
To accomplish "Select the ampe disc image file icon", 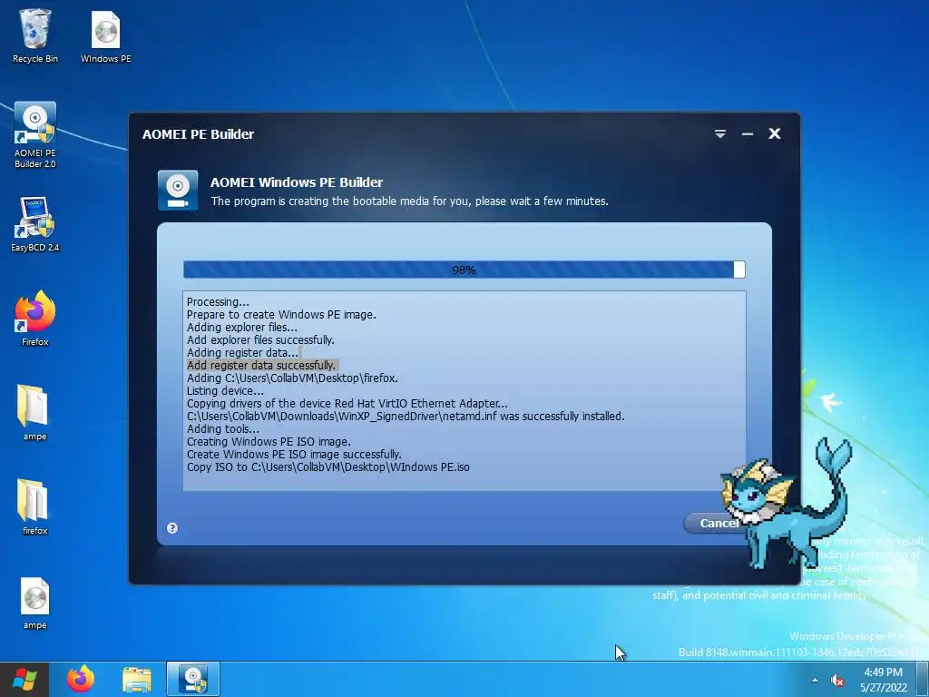I will pos(34,603).
